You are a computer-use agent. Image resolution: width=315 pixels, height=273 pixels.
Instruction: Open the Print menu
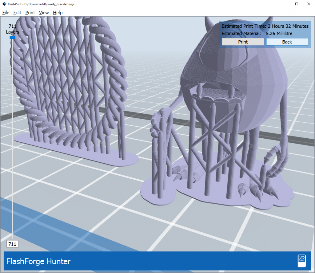click(x=30, y=13)
